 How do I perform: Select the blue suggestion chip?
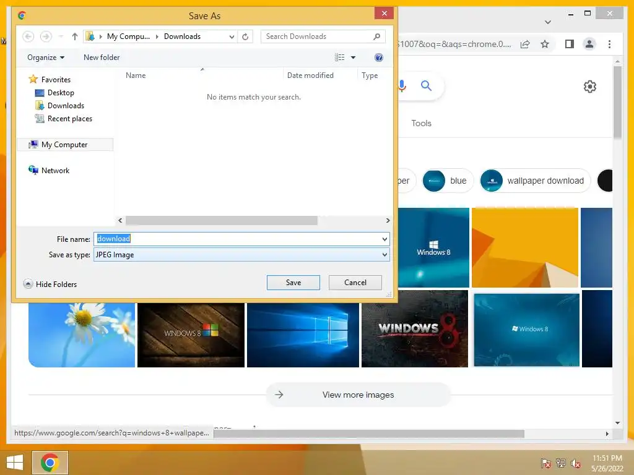[447, 181]
